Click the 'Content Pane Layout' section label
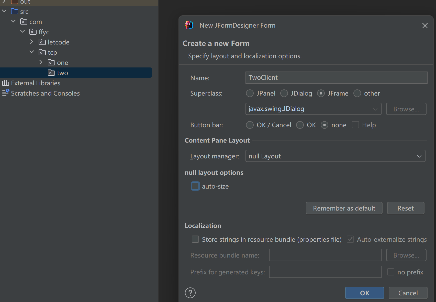Image resolution: width=436 pixels, height=302 pixels. click(x=217, y=140)
